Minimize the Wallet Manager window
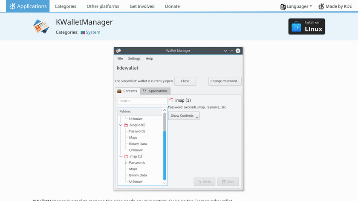 click(225, 51)
